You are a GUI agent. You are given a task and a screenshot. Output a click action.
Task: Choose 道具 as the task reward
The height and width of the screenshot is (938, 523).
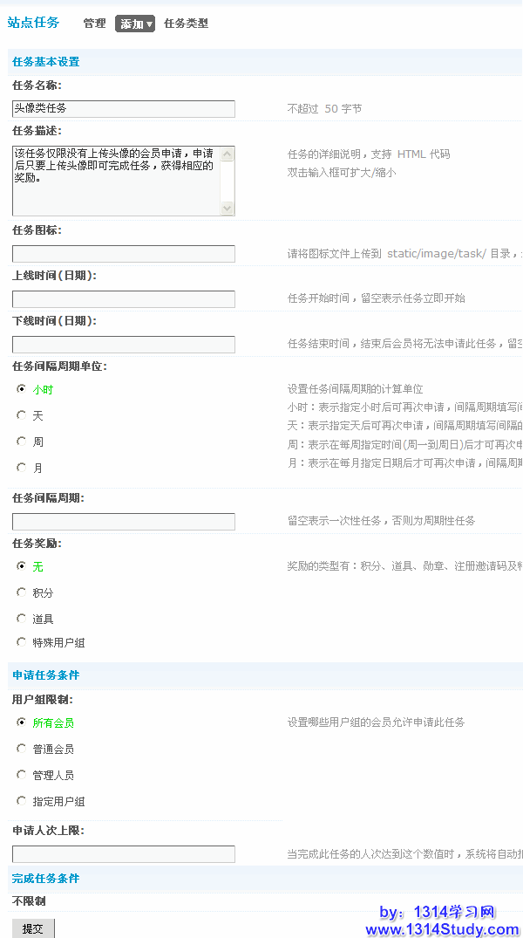pyautogui.click(x=22, y=618)
